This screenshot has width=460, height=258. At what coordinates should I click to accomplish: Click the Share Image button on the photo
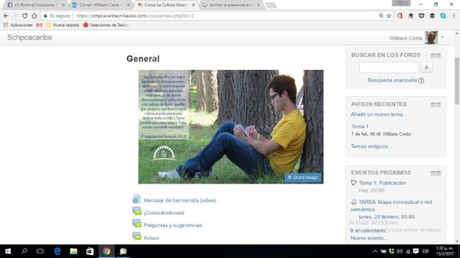pyautogui.click(x=303, y=177)
